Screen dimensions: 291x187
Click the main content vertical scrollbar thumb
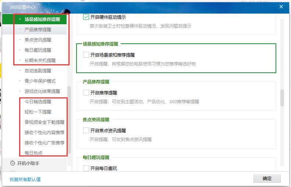pyautogui.click(x=282, y=98)
